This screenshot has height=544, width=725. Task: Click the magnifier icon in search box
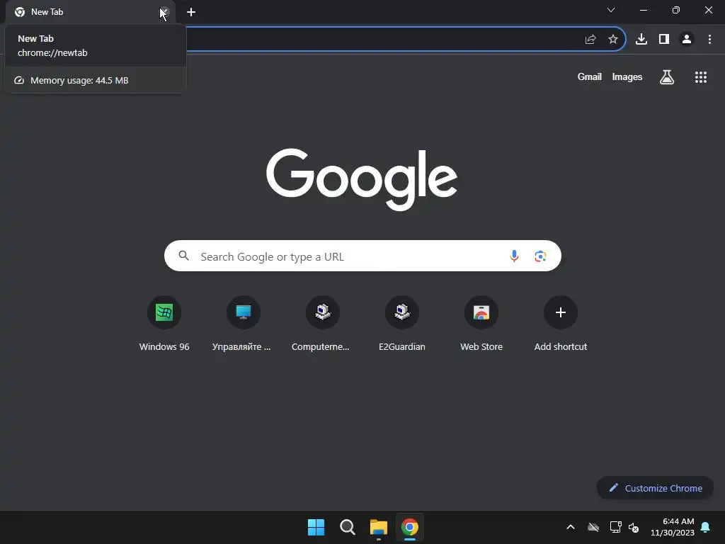(x=183, y=256)
